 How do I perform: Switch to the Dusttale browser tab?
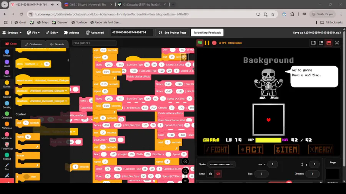(x=142, y=4)
